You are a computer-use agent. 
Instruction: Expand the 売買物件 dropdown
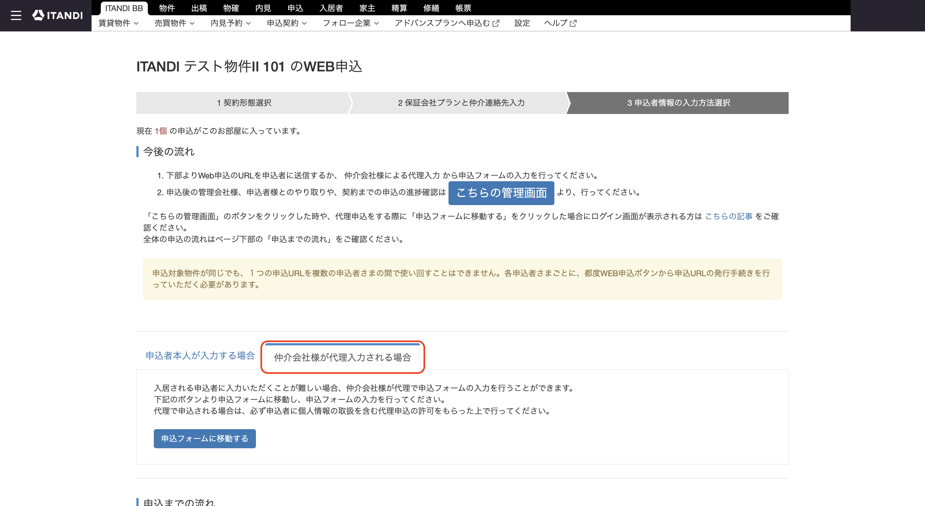(x=175, y=23)
